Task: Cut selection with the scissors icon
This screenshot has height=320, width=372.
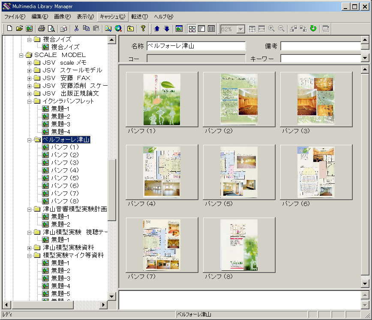Action: pyautogui.click(x=76, y=29)
